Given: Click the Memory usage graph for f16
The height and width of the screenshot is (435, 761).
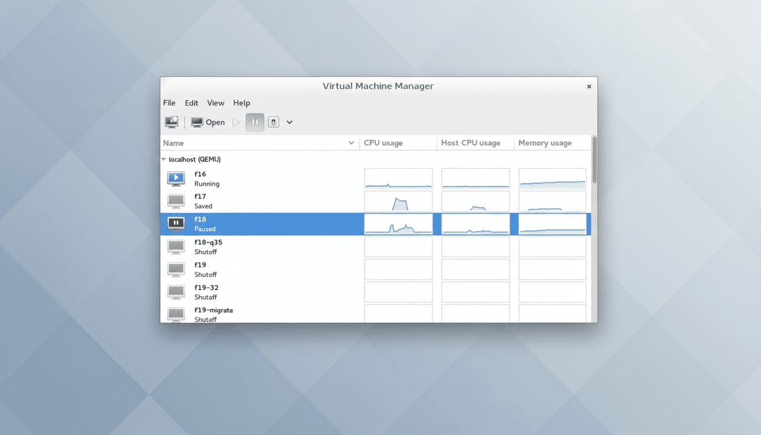Looking at the screenshot, I should click(552, 178).
